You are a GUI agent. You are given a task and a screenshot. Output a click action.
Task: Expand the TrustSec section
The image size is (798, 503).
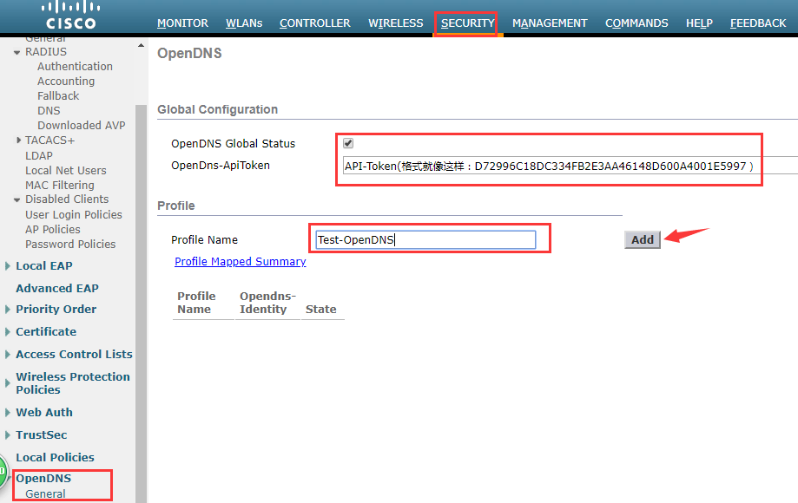(x=8, y=434)
